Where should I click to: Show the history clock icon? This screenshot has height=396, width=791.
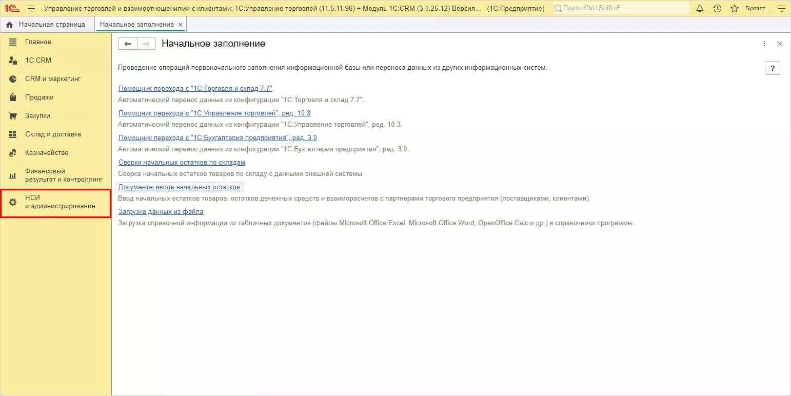(717, 8)
